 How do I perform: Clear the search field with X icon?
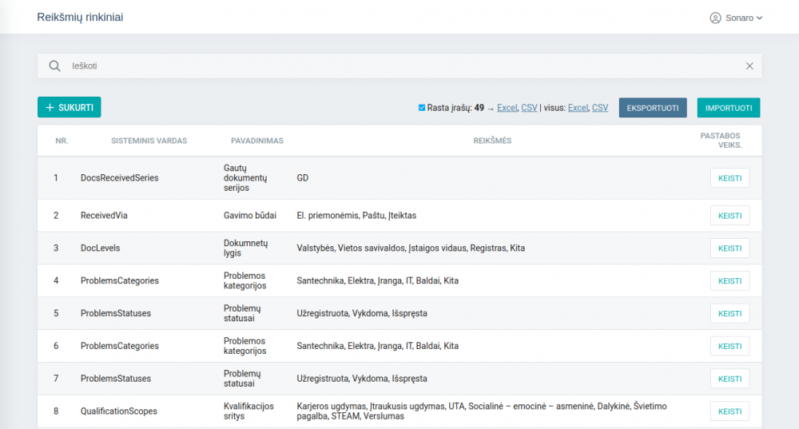(749, 66)
